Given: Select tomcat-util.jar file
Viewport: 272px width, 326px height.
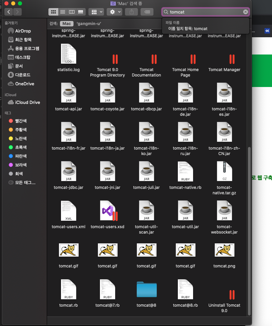Looking at the screenshot, I should pyautogui.click(x=185, y=211).
